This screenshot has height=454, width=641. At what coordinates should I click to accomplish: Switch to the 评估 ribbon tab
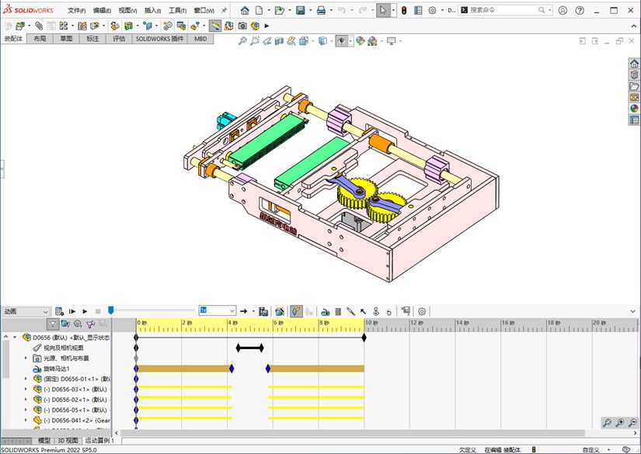119,38
